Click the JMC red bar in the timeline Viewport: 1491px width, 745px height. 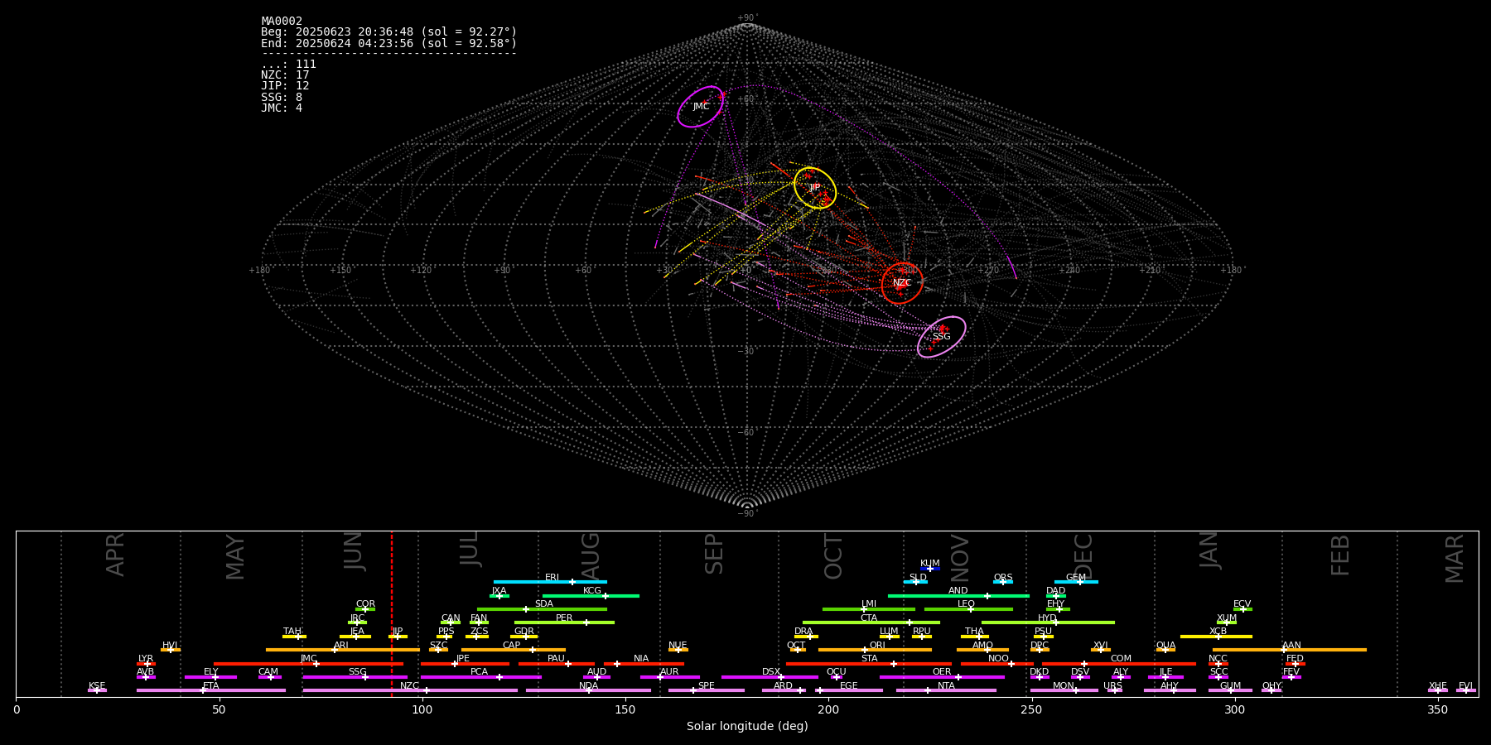(x=309, y=663)
